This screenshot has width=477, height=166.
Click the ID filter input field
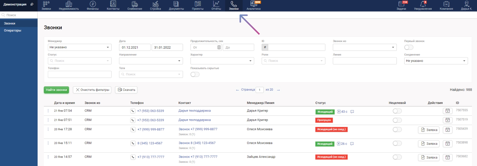297,47
